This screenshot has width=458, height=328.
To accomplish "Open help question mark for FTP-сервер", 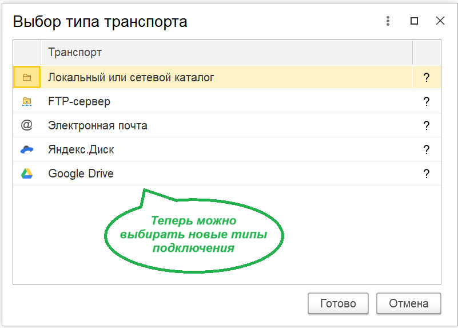I will (426, 102).
